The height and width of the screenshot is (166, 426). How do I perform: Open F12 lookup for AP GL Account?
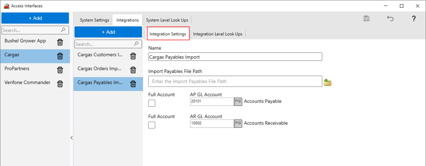tap(238, 101)
